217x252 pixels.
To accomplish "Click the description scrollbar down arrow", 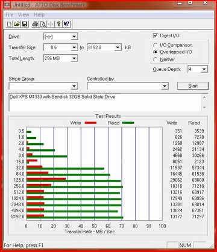I will coord(204,108).
